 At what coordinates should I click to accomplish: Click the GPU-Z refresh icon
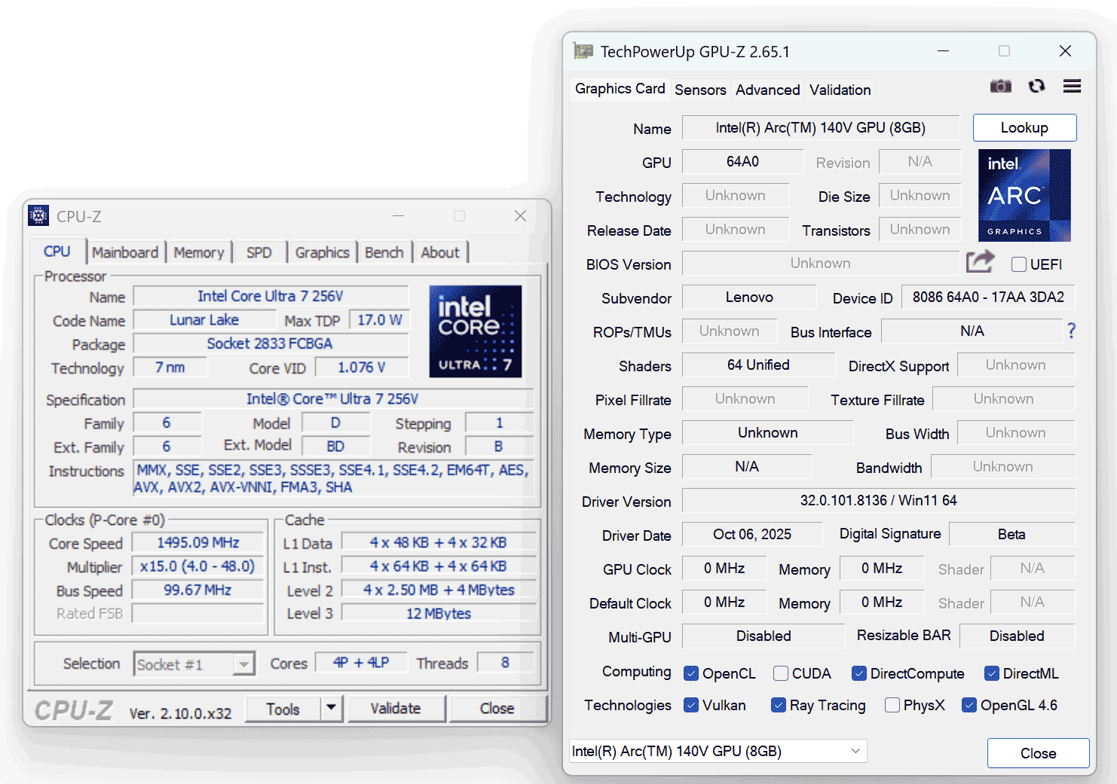1036,87
